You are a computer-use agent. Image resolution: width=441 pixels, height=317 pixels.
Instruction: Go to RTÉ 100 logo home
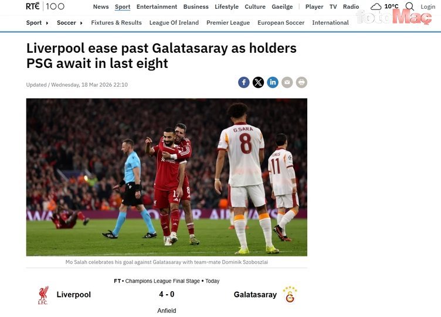[x=45, y=6]
